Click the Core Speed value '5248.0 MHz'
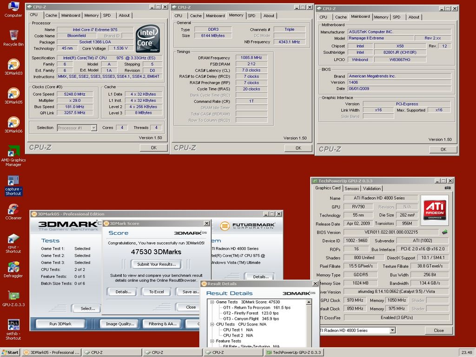 pyautogui.click(x=75, y=94)
